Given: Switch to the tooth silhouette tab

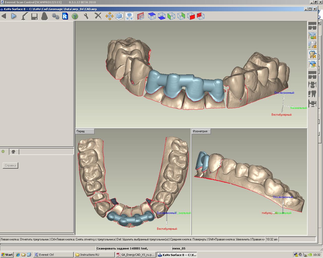Looking at the screenshot, I should click(14, 152).
